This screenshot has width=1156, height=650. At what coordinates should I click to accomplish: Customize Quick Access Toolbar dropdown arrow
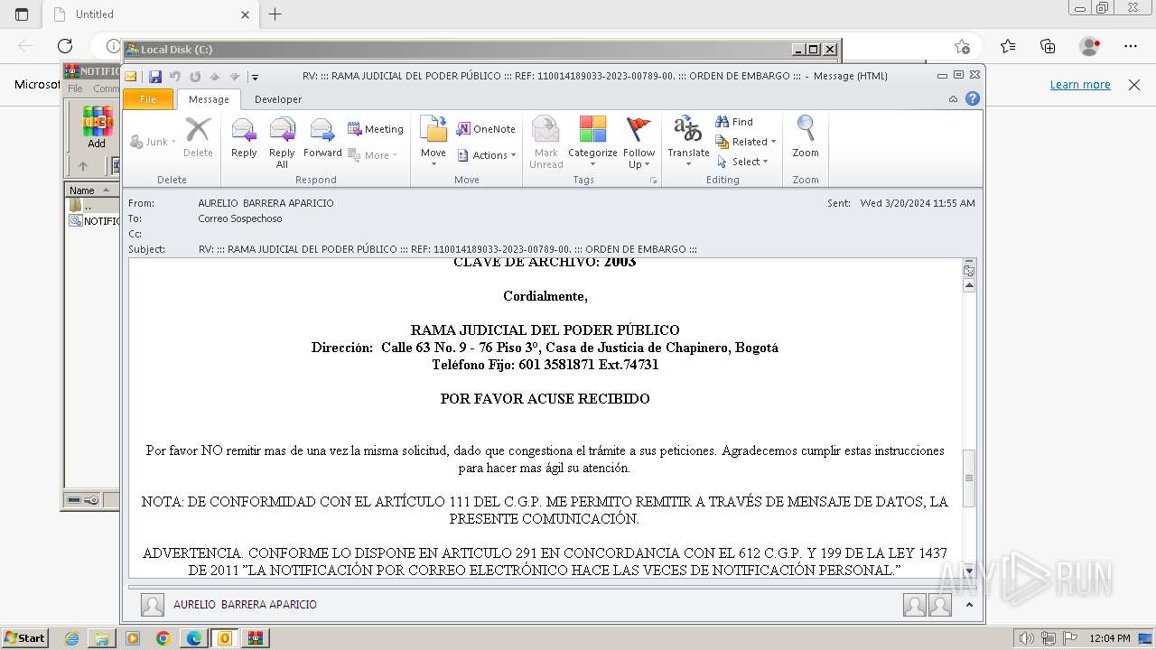coord(255,77)
